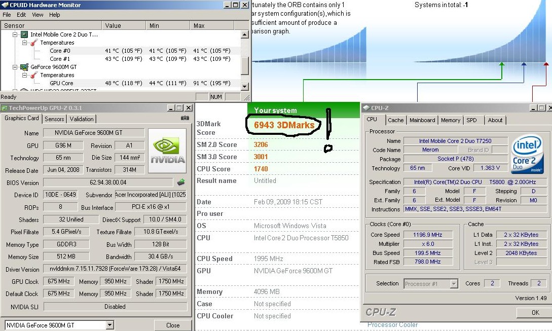Click the Specification field in CPU-Z

pyautogui.click(x=475, y=182)
